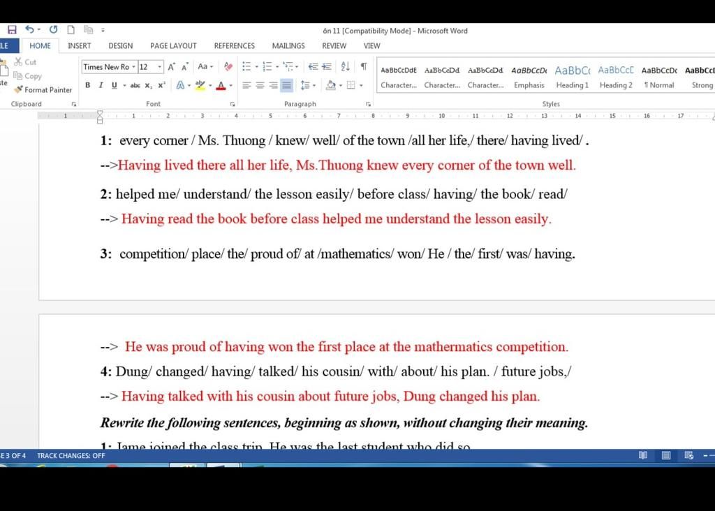Screen dimensions: 715x511
Task: Toggle Superscript formatting
Action: [161, 85]
